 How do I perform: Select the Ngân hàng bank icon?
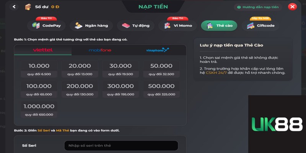tap(79, 26)
